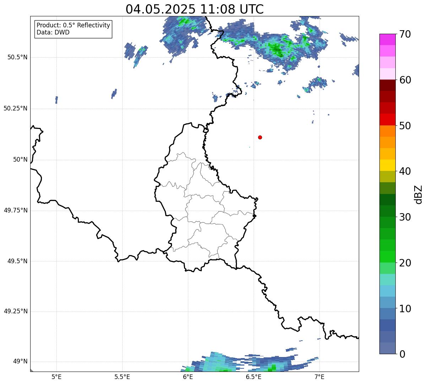This screenshot has width=427, height=384.
Task: Click the 20 value on the colorbar
Action: coord(405,263)
